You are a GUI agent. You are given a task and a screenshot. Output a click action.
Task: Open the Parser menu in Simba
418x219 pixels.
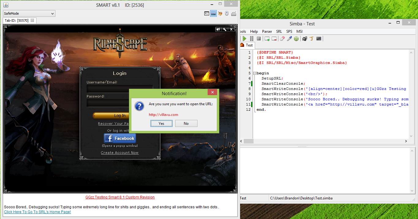coord(267,31)
